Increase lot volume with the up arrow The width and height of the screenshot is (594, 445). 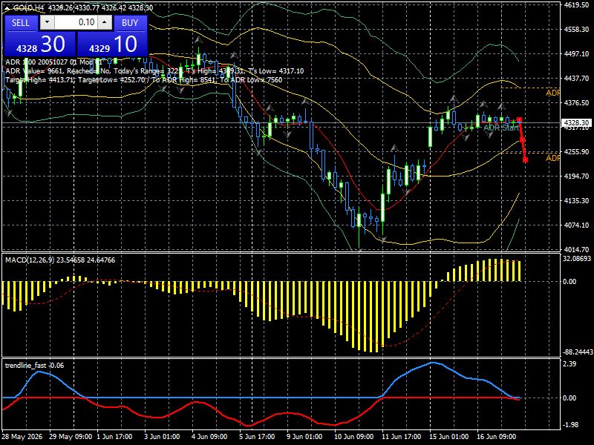pyautogui.click(x=105, y=22)
